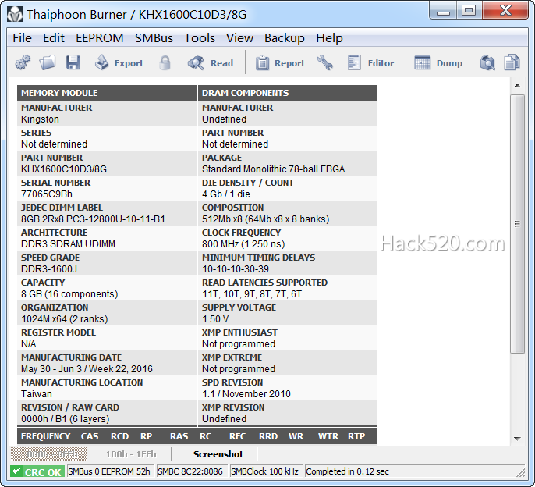Click the scrollbar up arrow
The height and width of the screenshot is (487, 535).
pos(517,86)
